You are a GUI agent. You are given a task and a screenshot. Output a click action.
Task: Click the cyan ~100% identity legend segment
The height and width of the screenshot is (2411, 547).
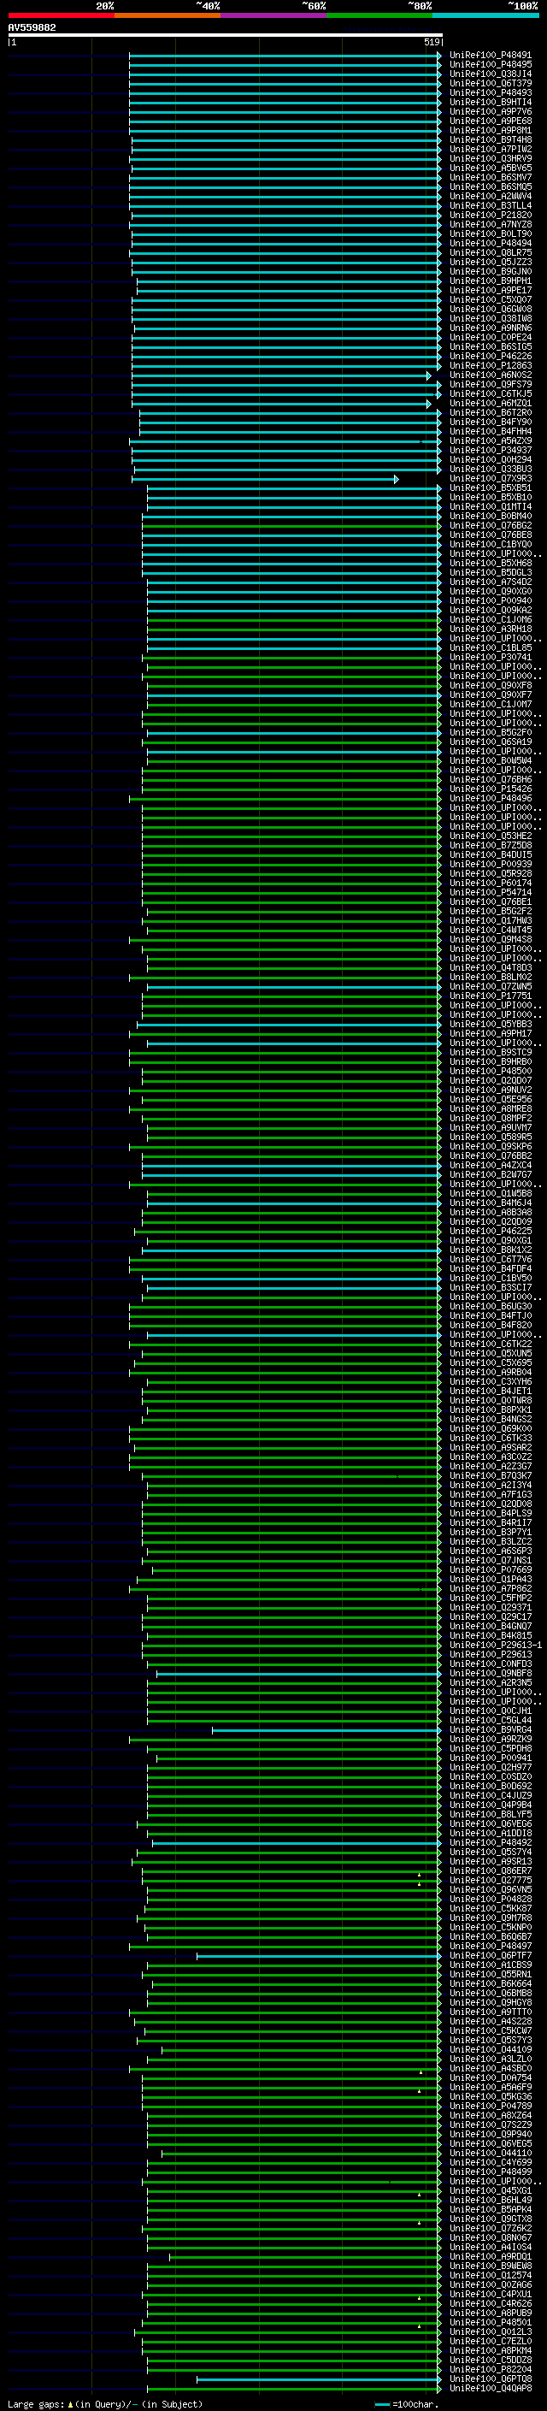tap(485, 15)
